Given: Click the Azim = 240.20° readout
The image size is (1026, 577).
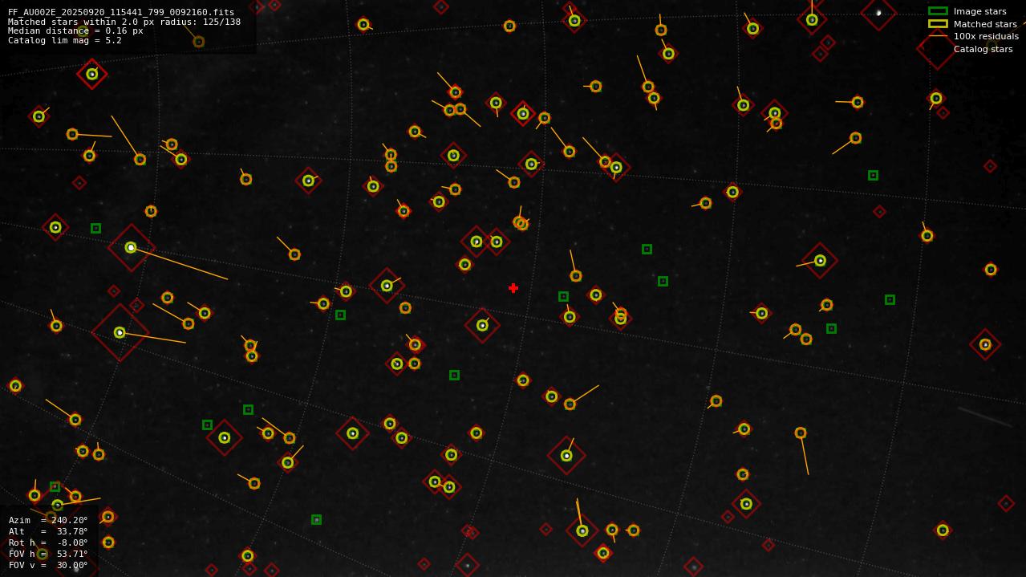Looking at the screenshot, I should click(48, 520).
